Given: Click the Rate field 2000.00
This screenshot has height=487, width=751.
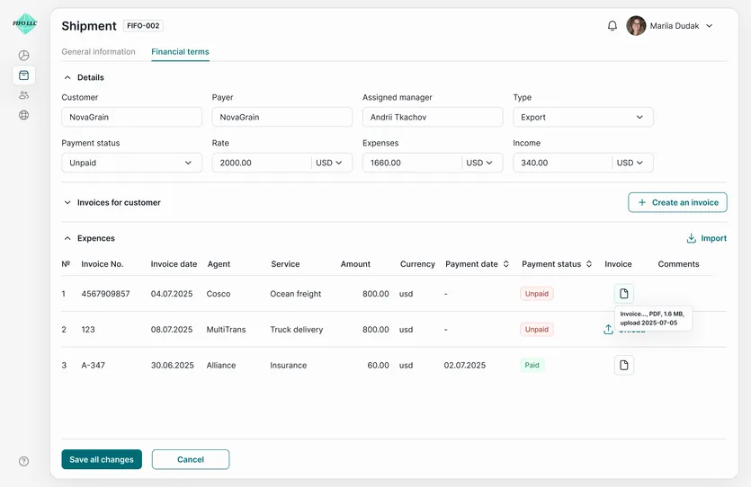Looking at the screenshot, I should 262,163.
